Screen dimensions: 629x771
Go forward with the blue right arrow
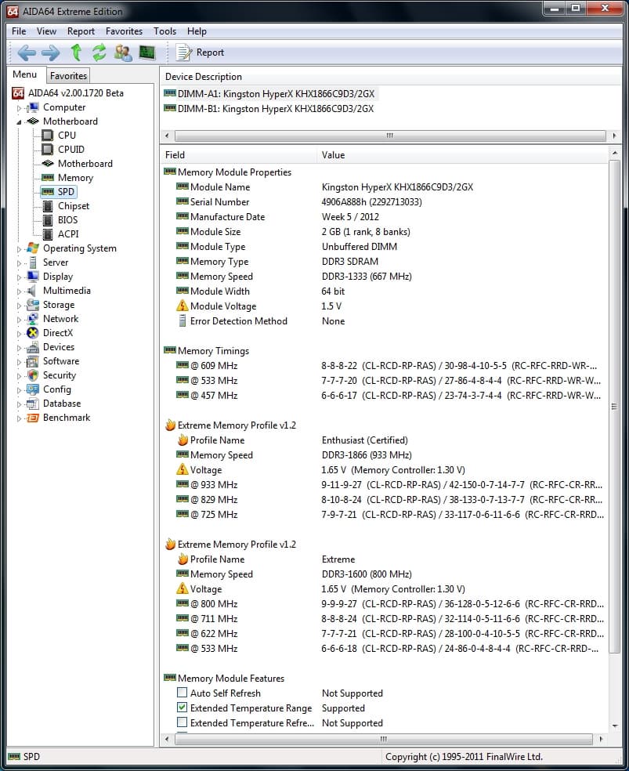tap(51, 52)
